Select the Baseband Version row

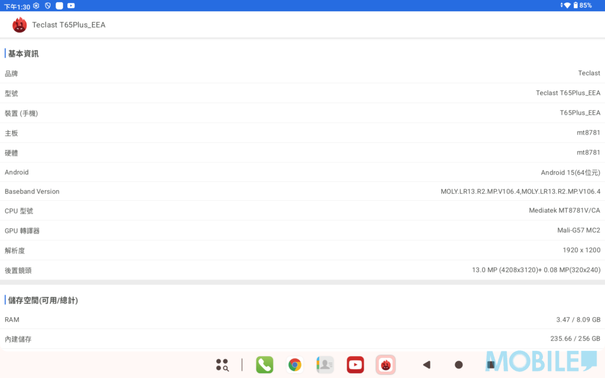(302, 191)
